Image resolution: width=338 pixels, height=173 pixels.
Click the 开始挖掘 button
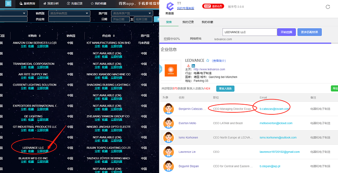[x=287, y=32]
